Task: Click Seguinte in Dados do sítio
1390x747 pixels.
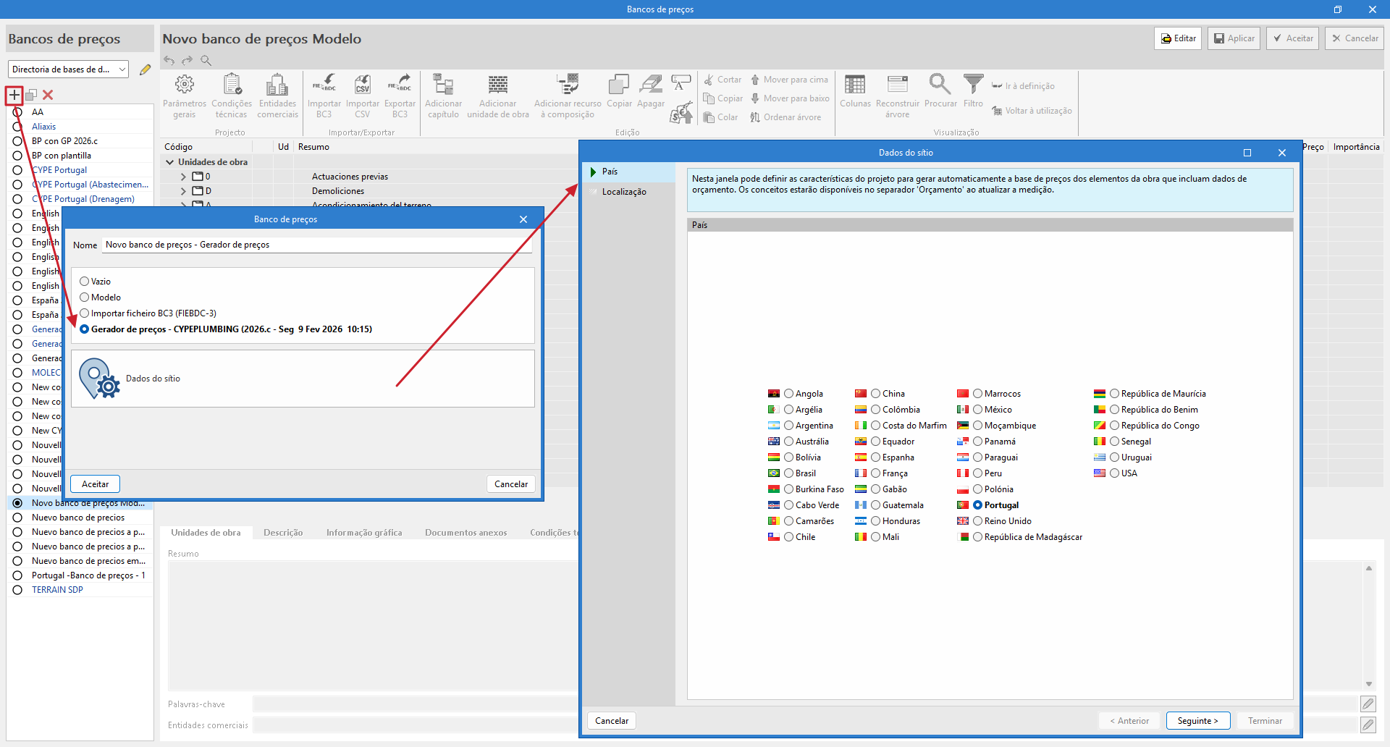Action: [x=1198, y=721]
